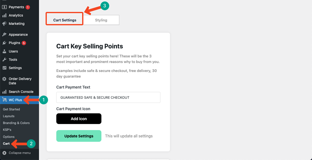The image size is (312, 160).
Task: Click the WC Plus cart icon
Action: pos(4,100)
